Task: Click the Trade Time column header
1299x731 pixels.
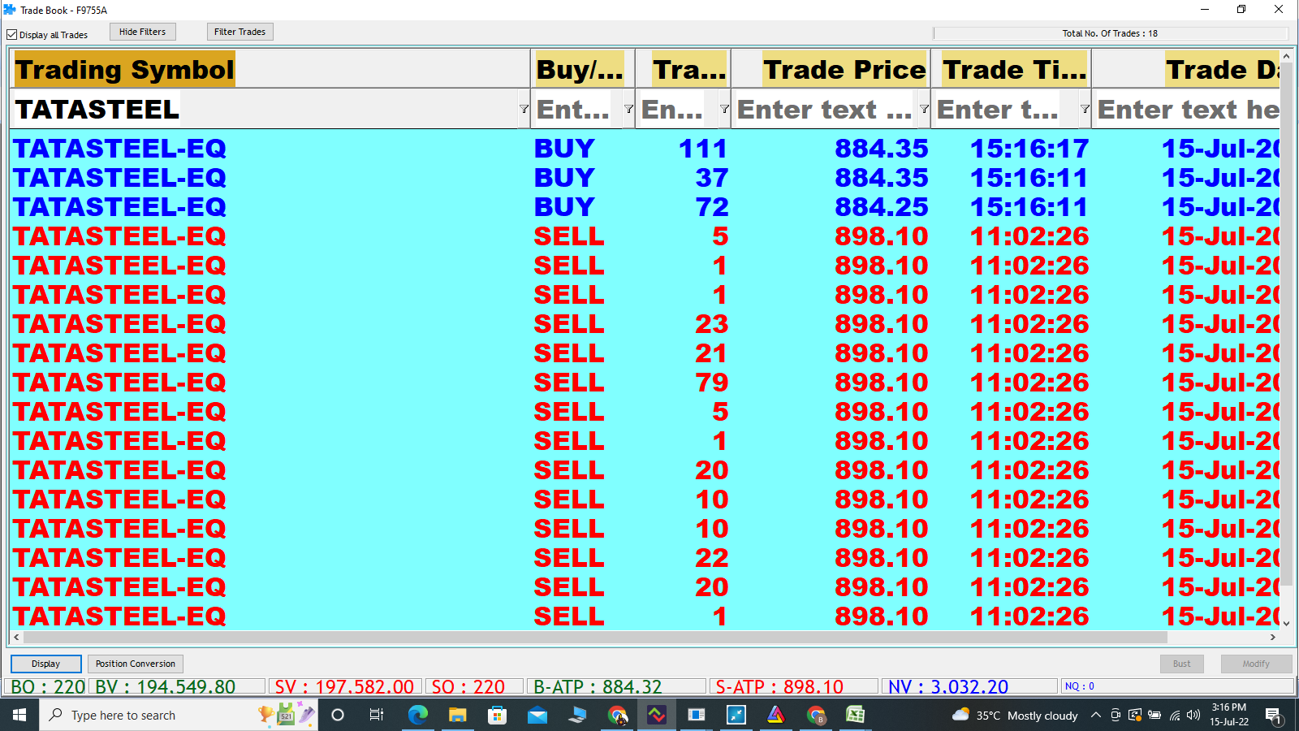Action: tap(1011, 69)
